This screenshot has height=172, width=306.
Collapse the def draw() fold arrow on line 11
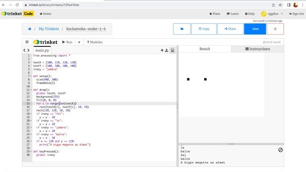coord(31,90)
